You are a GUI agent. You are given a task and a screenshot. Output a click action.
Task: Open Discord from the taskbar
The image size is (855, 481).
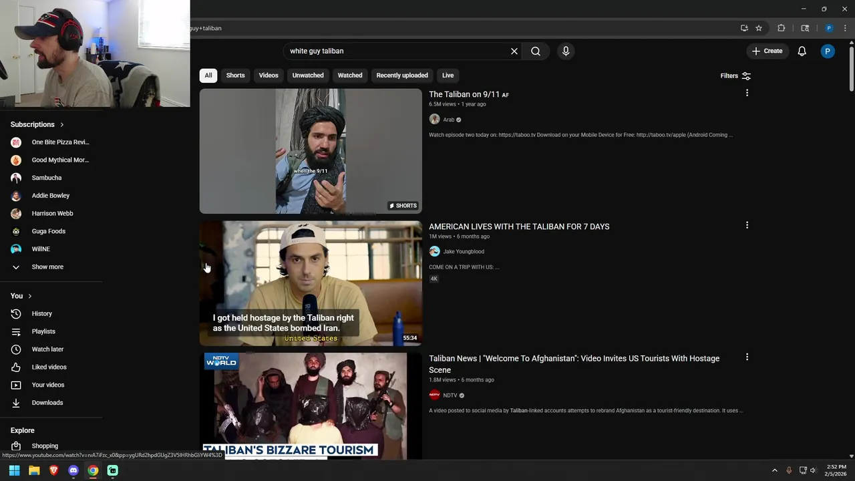pos(73,470)
